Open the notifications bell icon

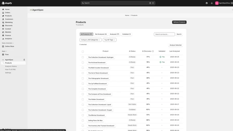pyautogui.click(x=212, y=3)
